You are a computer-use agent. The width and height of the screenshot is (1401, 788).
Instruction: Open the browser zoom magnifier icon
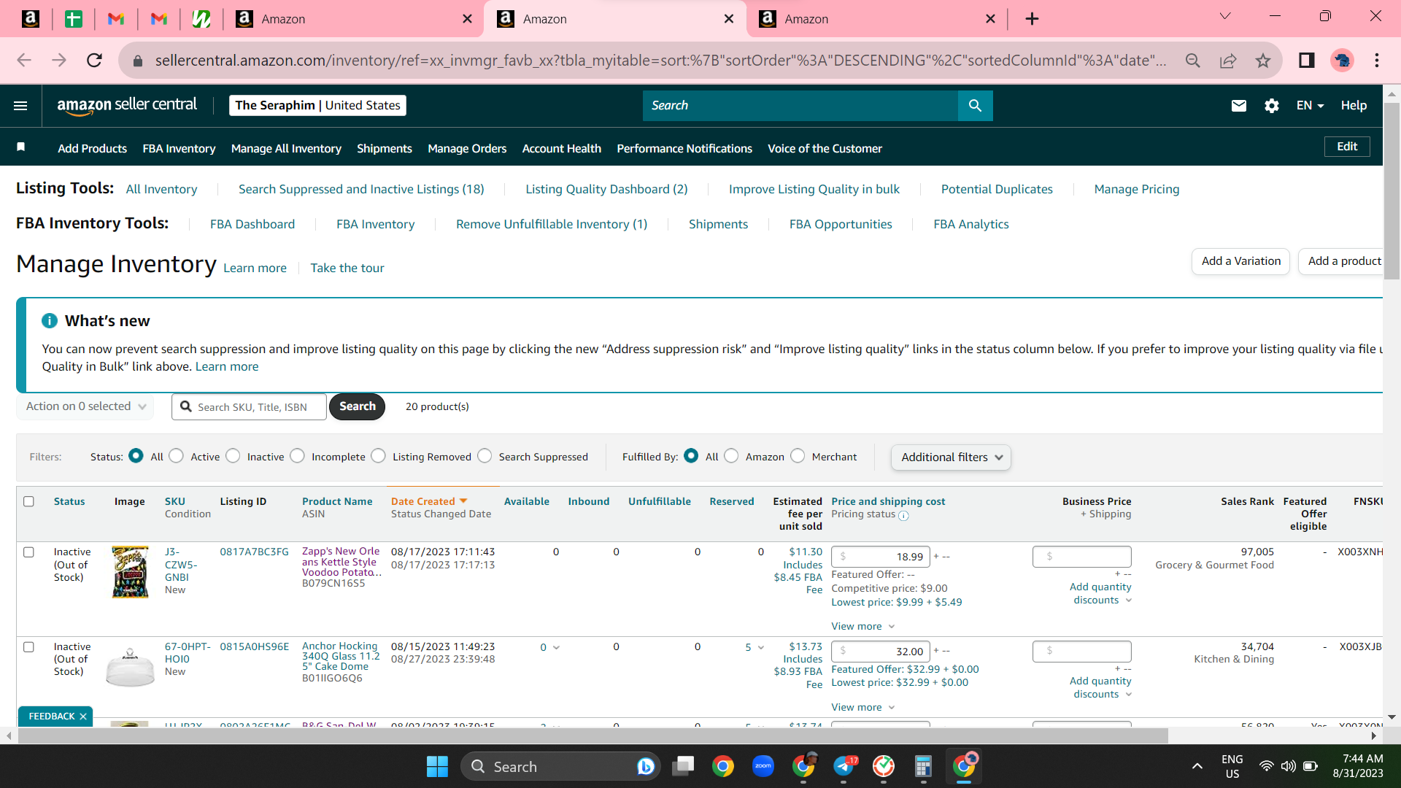click(1193, 61)
